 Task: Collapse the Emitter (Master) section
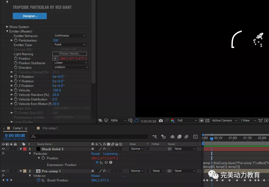click(x=7, y=31)
